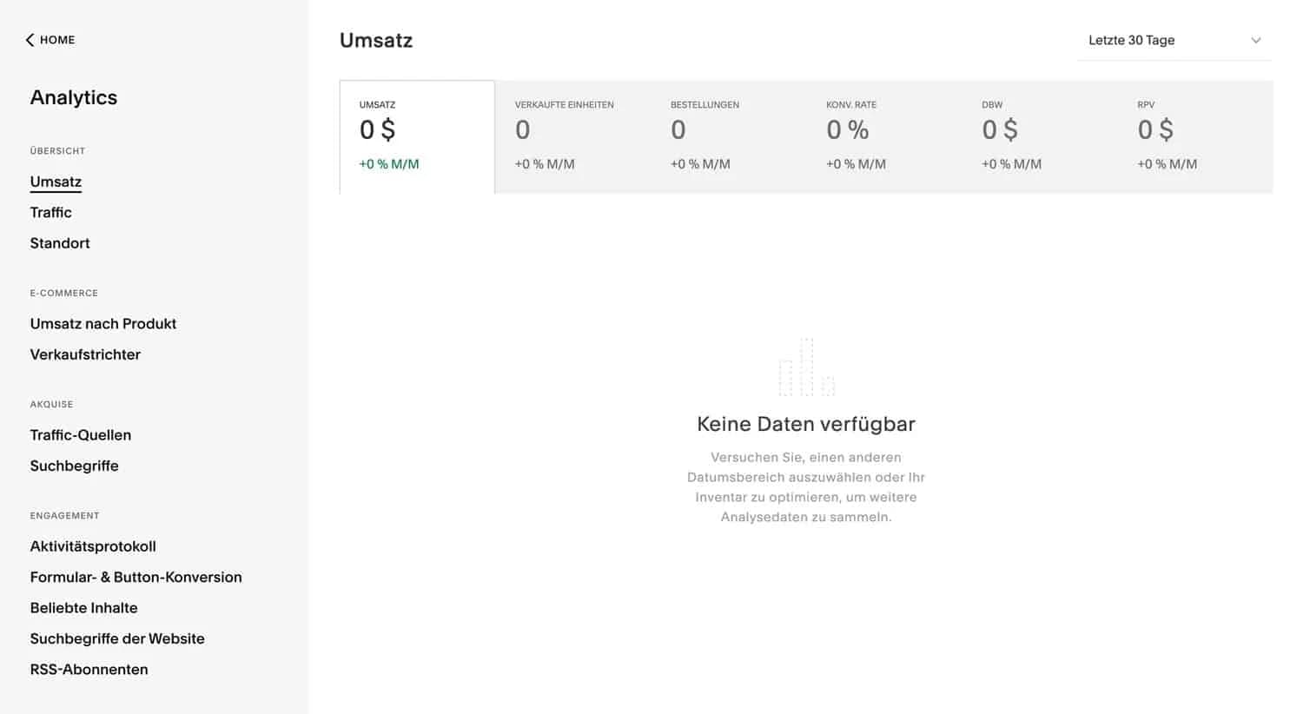Screen dimensions: 1303x714
Task: Open the Aktivitätsprotokoll
Action: click(93, 545)
